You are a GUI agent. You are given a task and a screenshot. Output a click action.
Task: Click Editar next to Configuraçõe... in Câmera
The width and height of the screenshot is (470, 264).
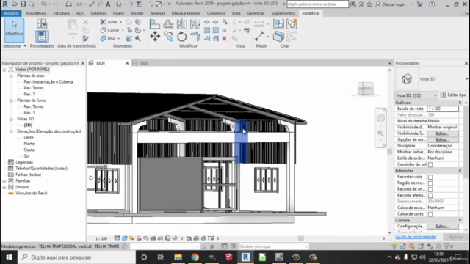click(x=443, y=227)
